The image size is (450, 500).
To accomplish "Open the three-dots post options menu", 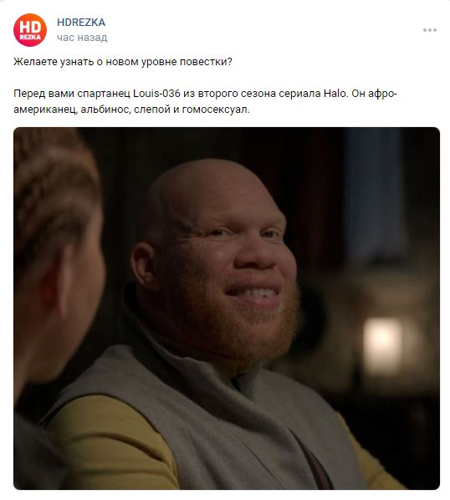I will pyautogui.click(x=430, y=30).
